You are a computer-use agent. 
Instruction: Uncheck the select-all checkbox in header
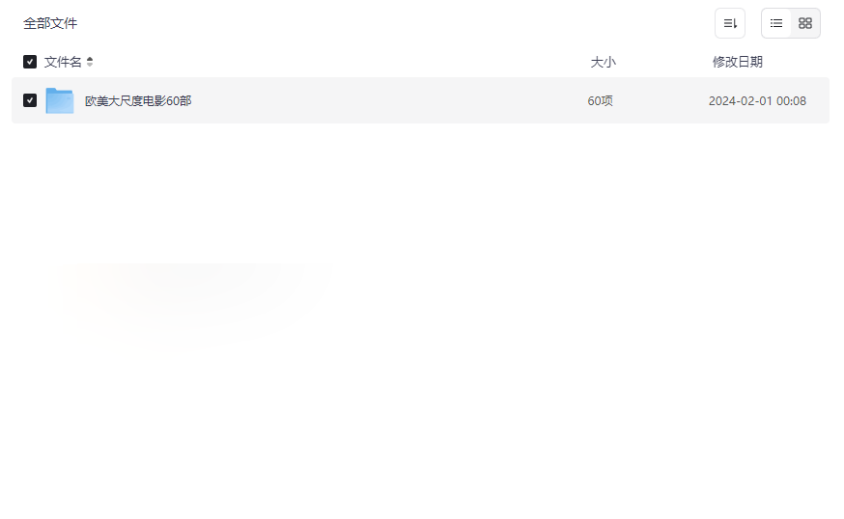click(x=30, y=62)
